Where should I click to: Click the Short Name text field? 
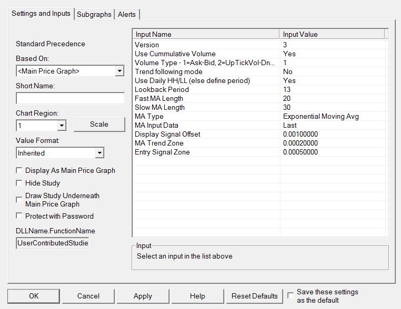point(70,98)
